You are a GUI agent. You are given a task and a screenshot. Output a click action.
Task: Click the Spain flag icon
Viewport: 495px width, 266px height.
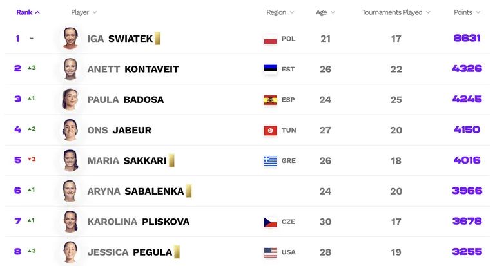pyautogui.click(x=270, y=100)
